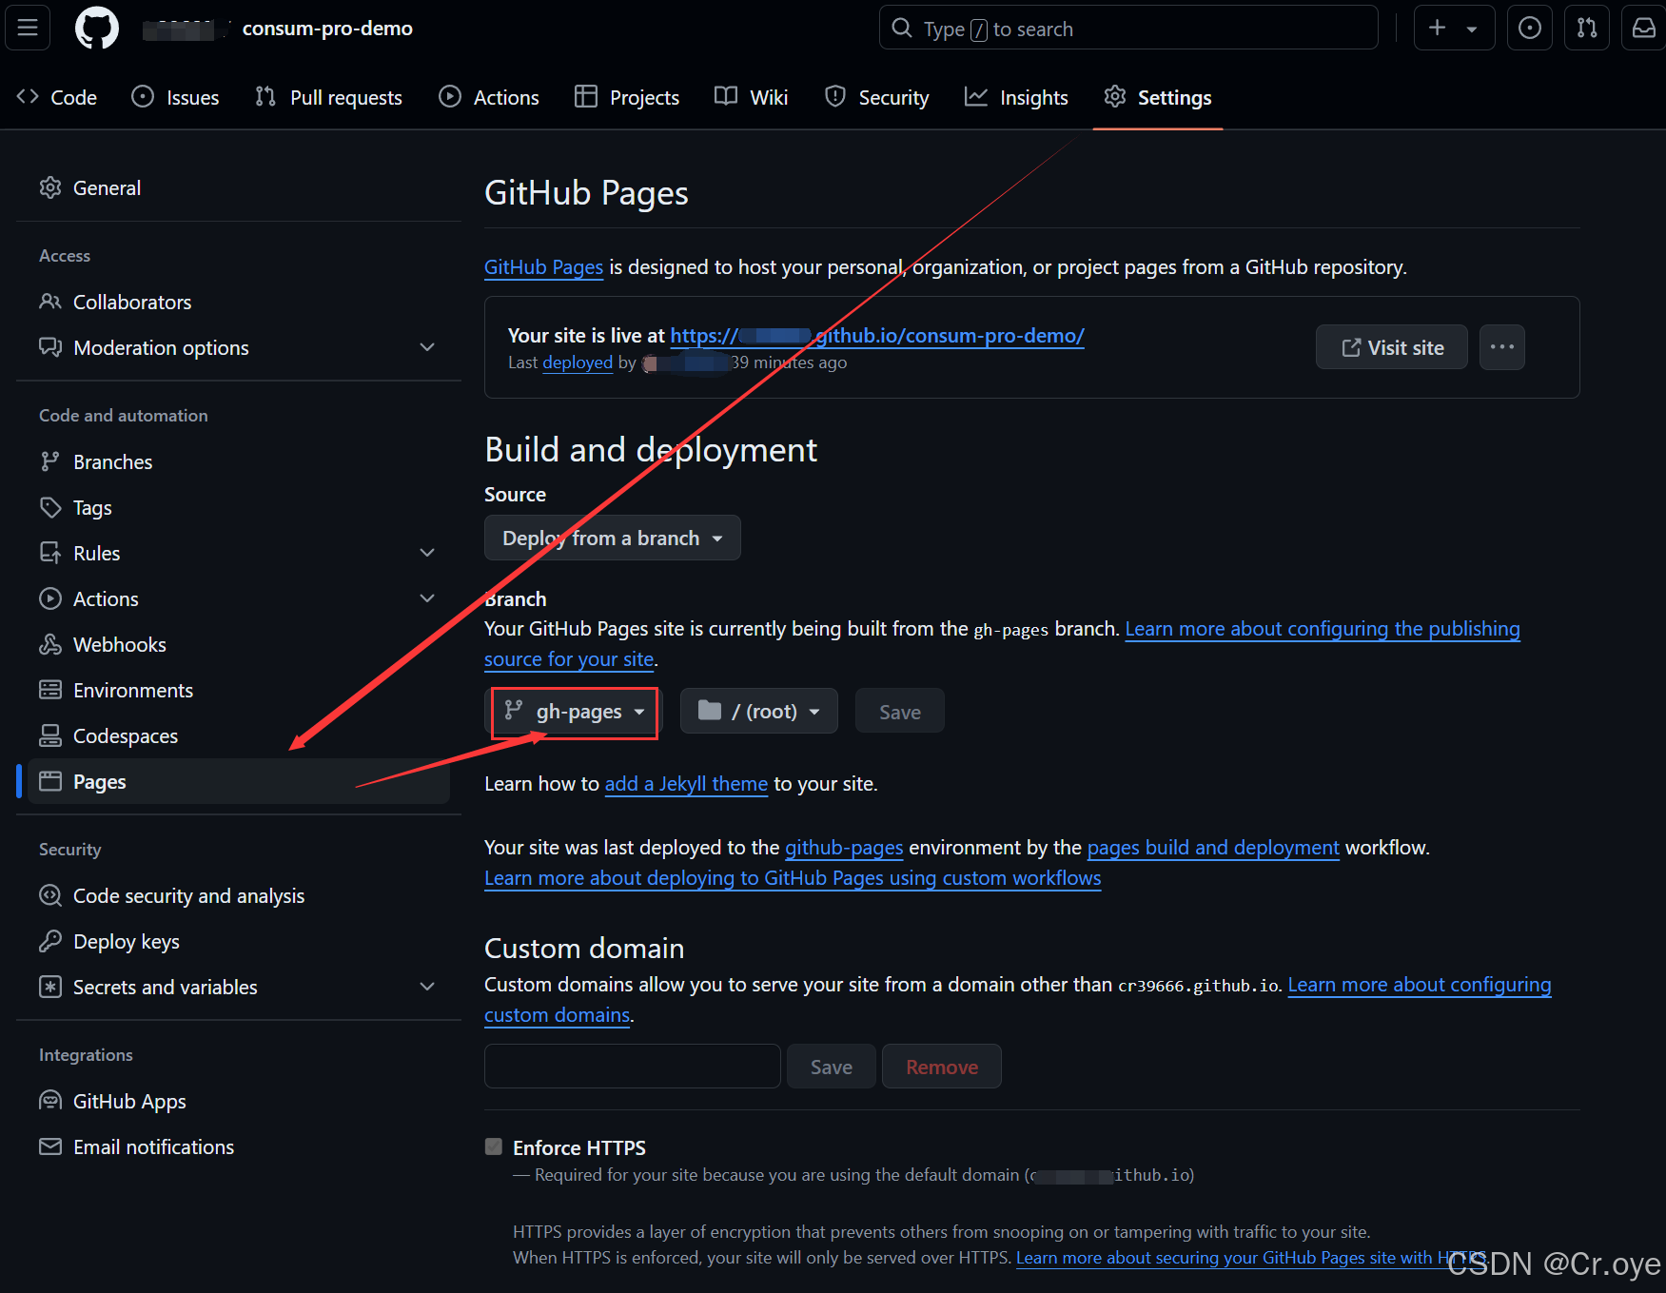Open Branches settings in sidebar
This screenshot has width=1666, height=1293.
(238, 462)
